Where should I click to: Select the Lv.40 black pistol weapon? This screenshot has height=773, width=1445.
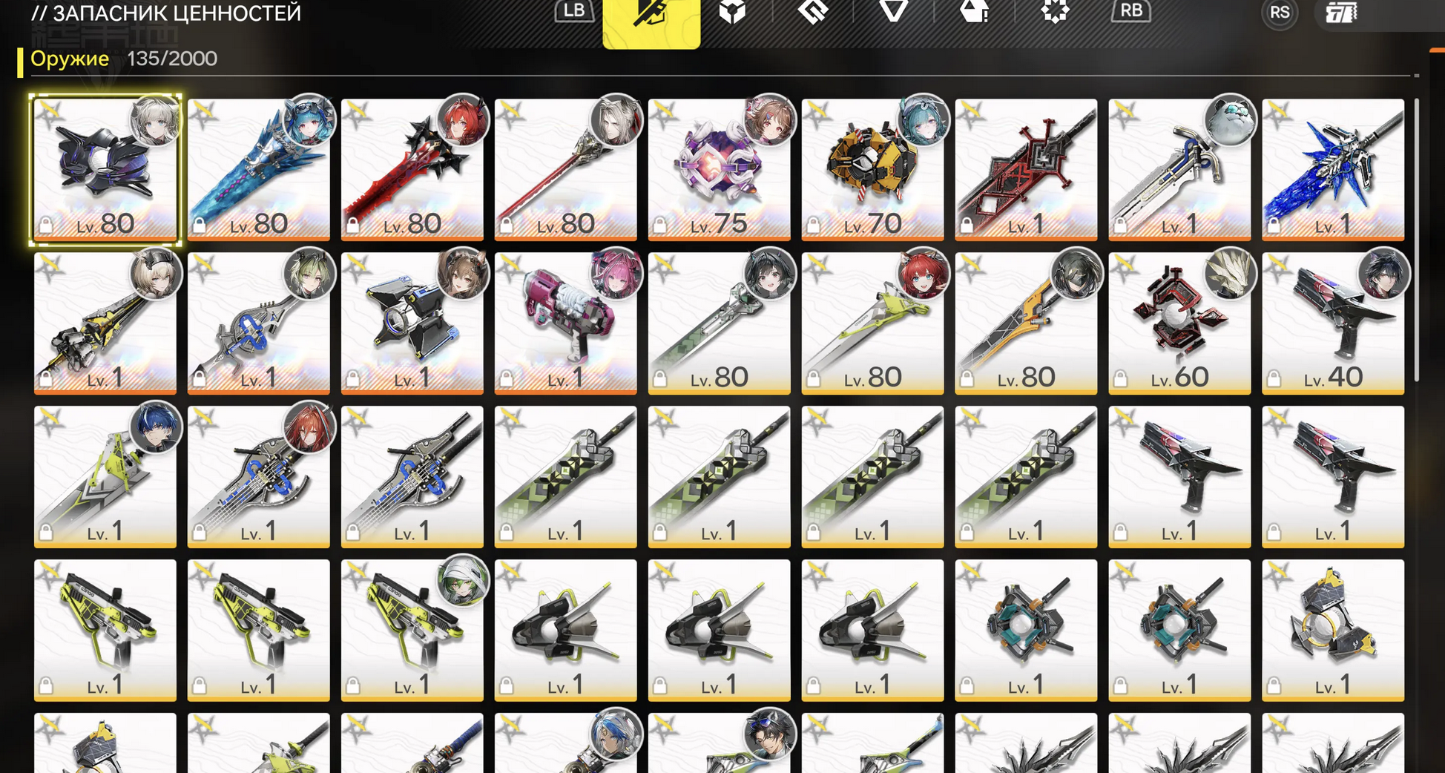(1333, 323)
